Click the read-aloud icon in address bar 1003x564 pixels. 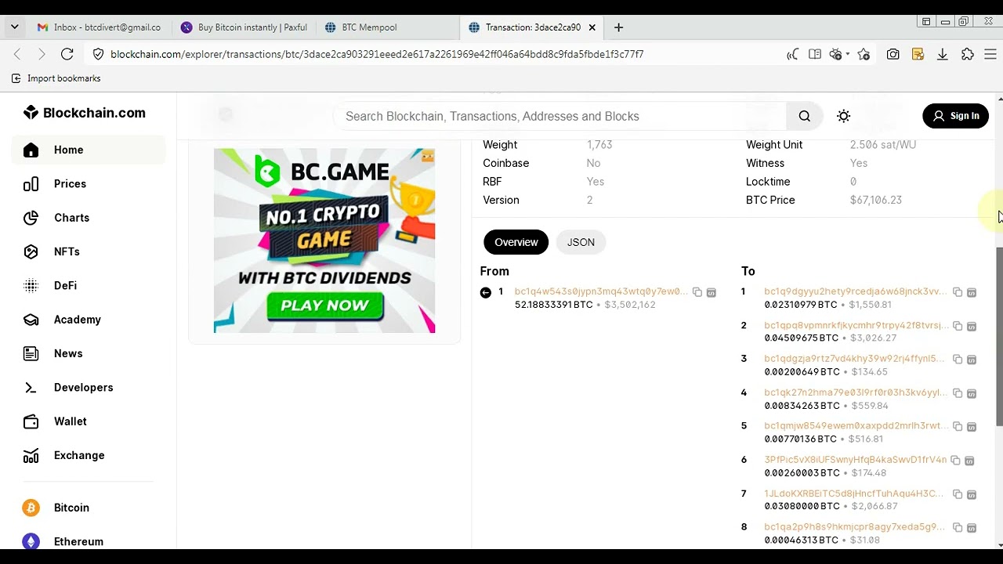click(x=793, y=54)
